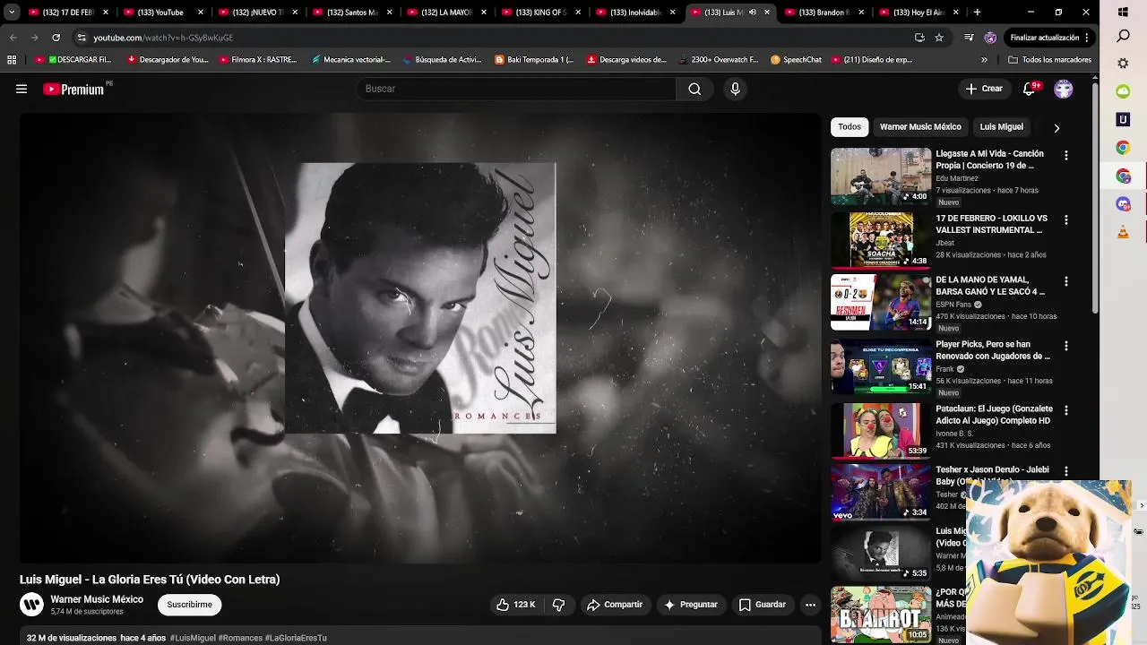Image resolution: width=1147 pixels, height=645 pixels.
Task: Open the Llegaste A Mi Vida thumbnail
Action: tap(881, 176)
